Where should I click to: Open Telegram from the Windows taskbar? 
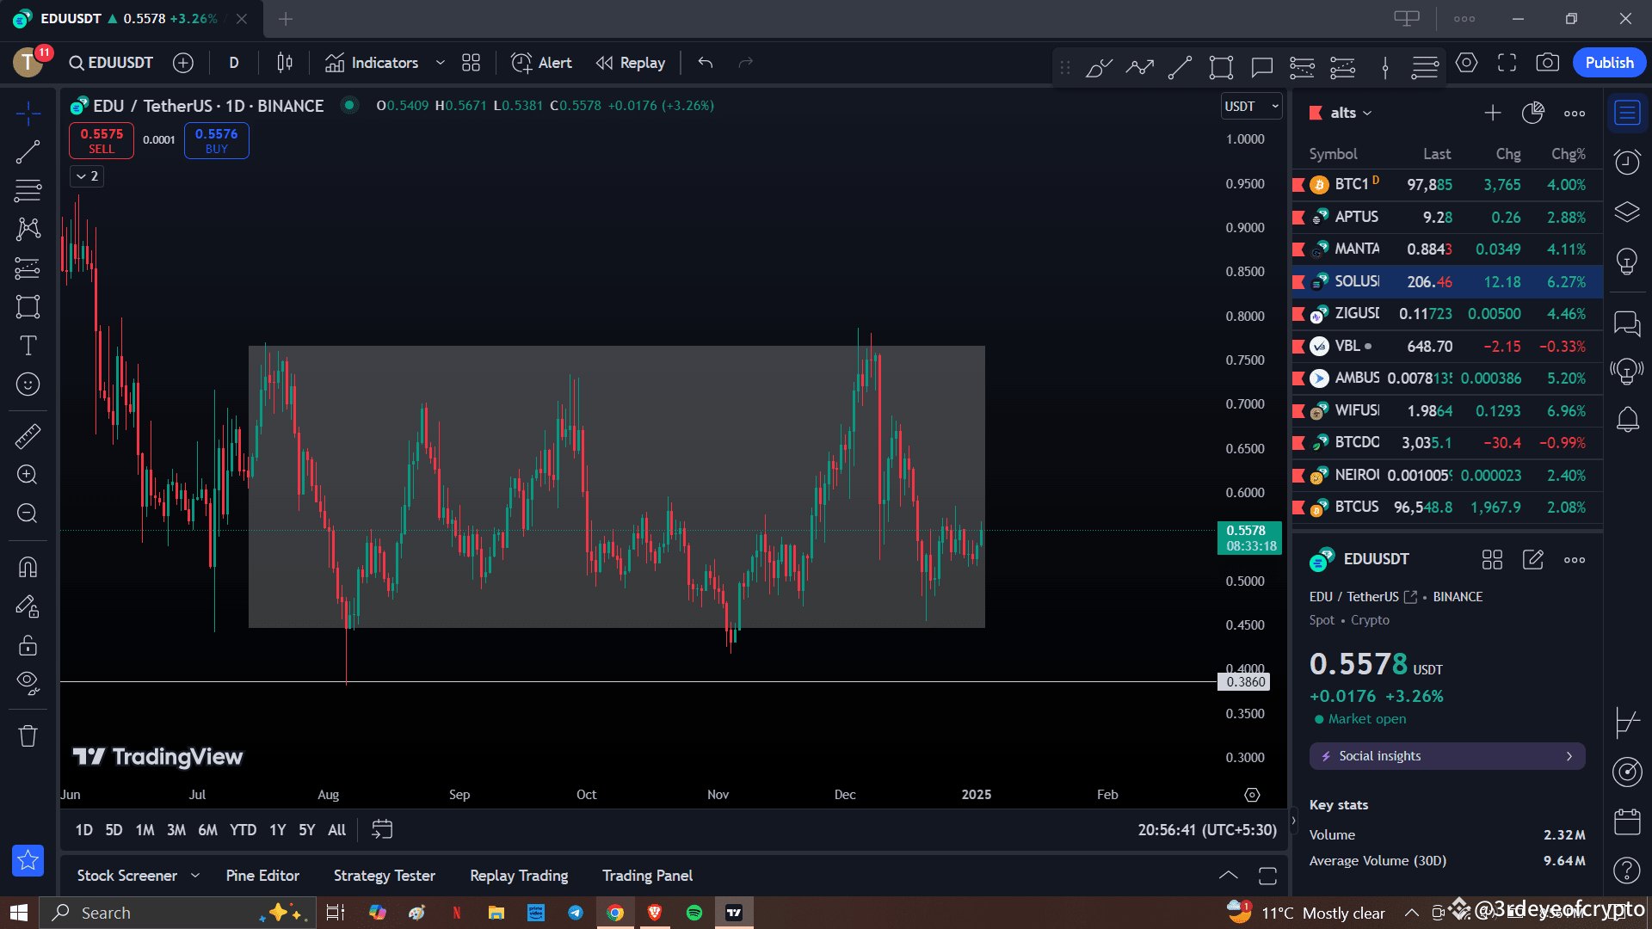pyautogui.click(x=576, y=913)
